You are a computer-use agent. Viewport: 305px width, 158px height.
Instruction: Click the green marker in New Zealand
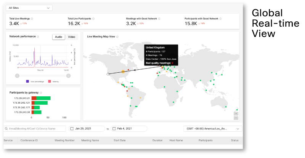coord(237,110)
